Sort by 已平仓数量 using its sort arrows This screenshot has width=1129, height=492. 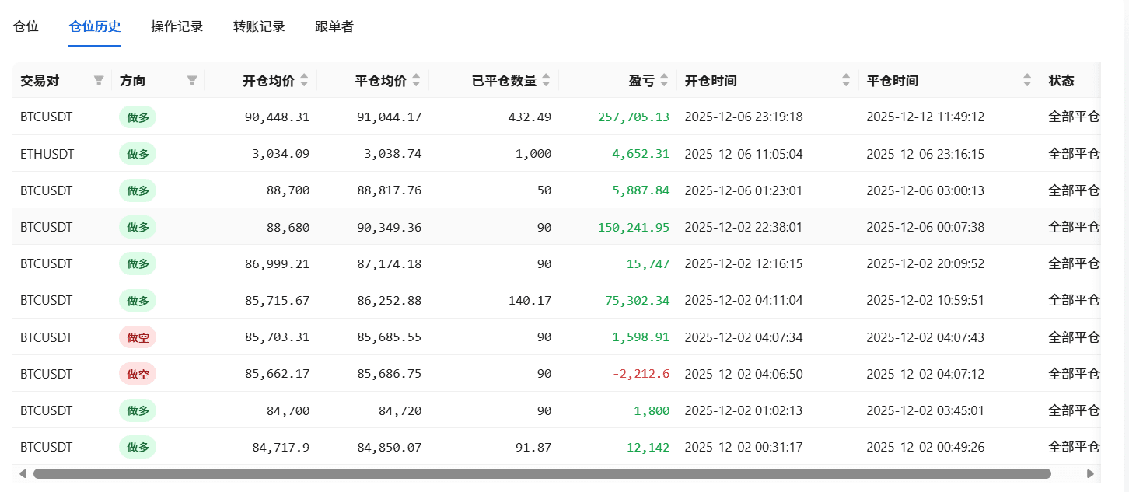click(546, 80)
